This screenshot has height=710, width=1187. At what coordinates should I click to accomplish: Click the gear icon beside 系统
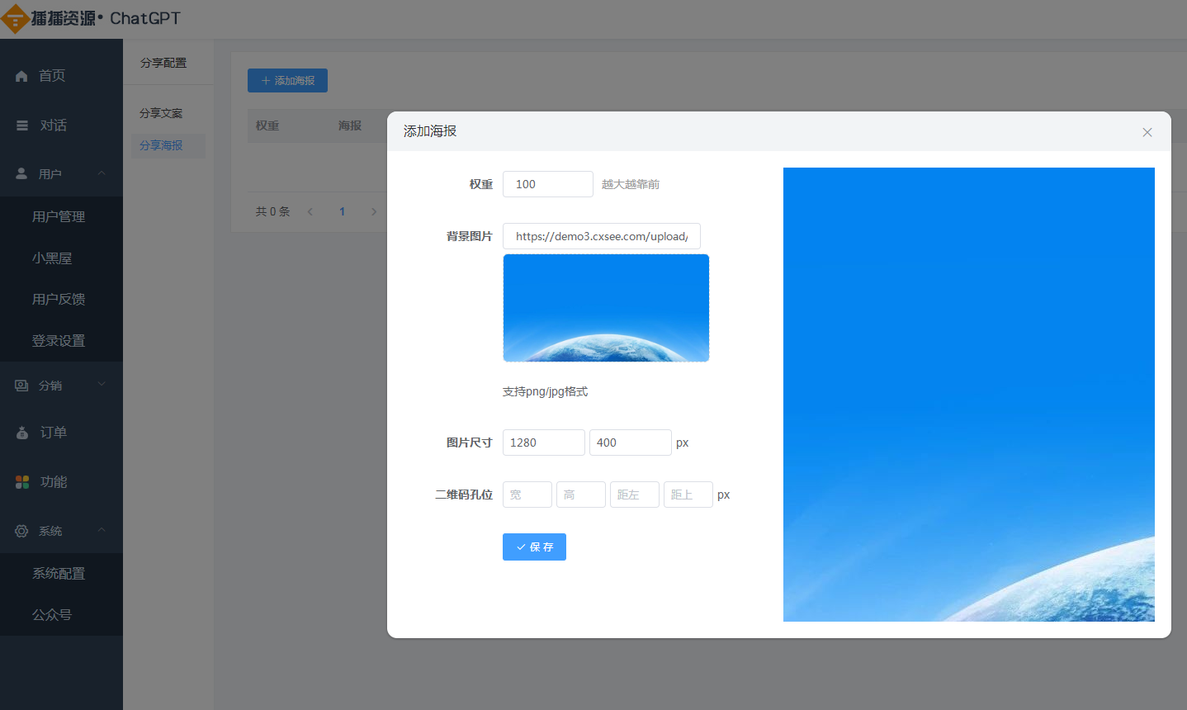[x=21, y=532]
